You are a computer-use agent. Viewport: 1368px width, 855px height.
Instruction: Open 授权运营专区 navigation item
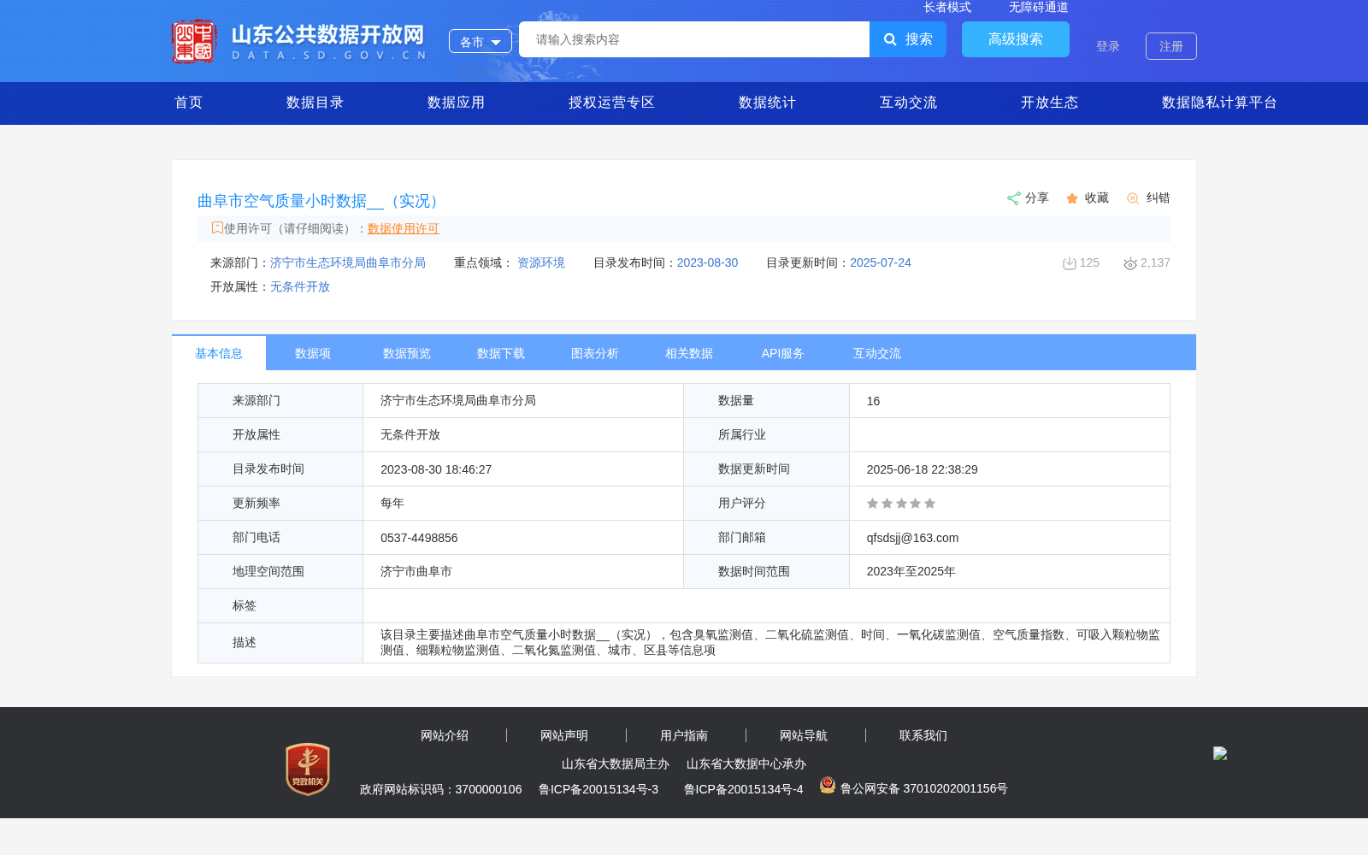(x=611, y=103)
